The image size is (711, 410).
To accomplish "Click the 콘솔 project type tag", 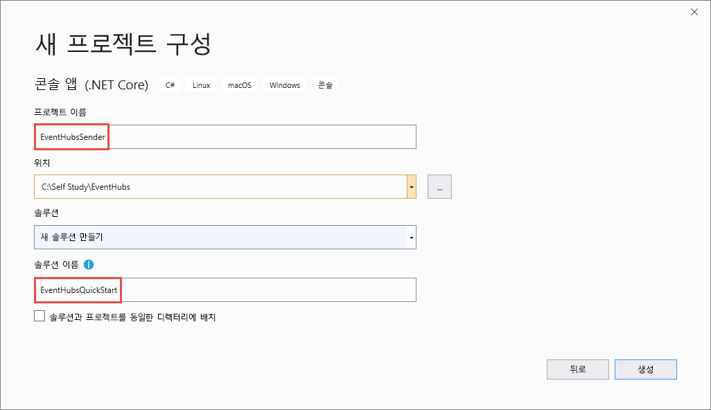I will tap(325, 85).
